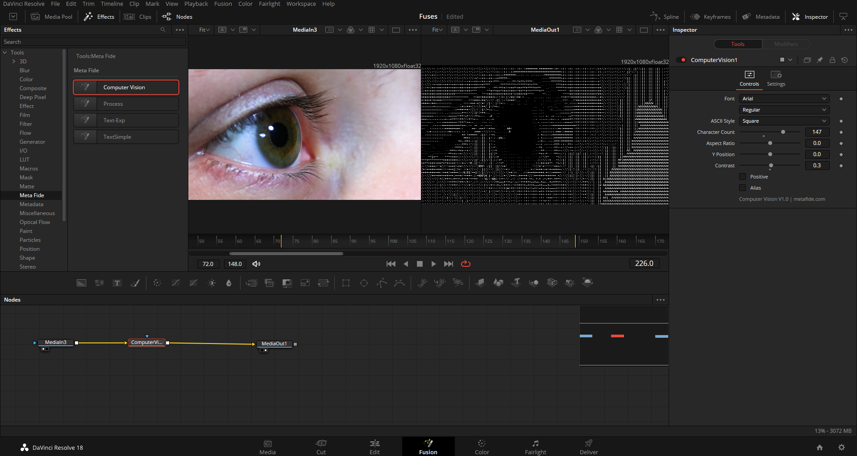Select the Process fuse
857x456 pixels.
click(x=126, y=104)
